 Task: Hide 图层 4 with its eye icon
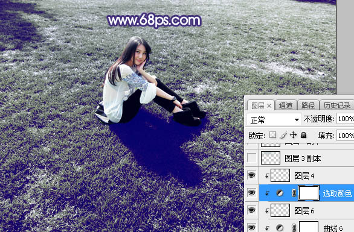251,175
